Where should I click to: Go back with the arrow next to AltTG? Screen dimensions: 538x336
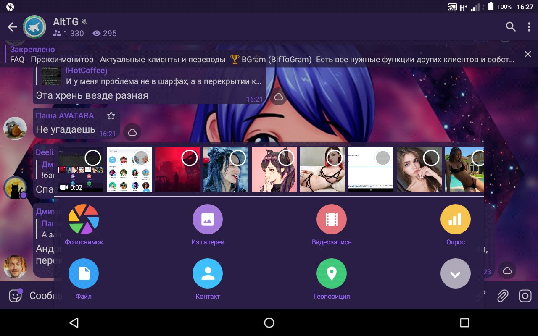pos(12,27)
